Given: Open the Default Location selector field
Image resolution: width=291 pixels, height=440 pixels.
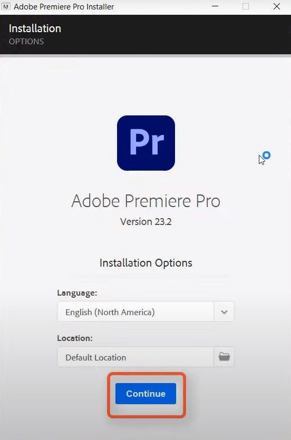Looking at the screenshot, I should point(135,357).
